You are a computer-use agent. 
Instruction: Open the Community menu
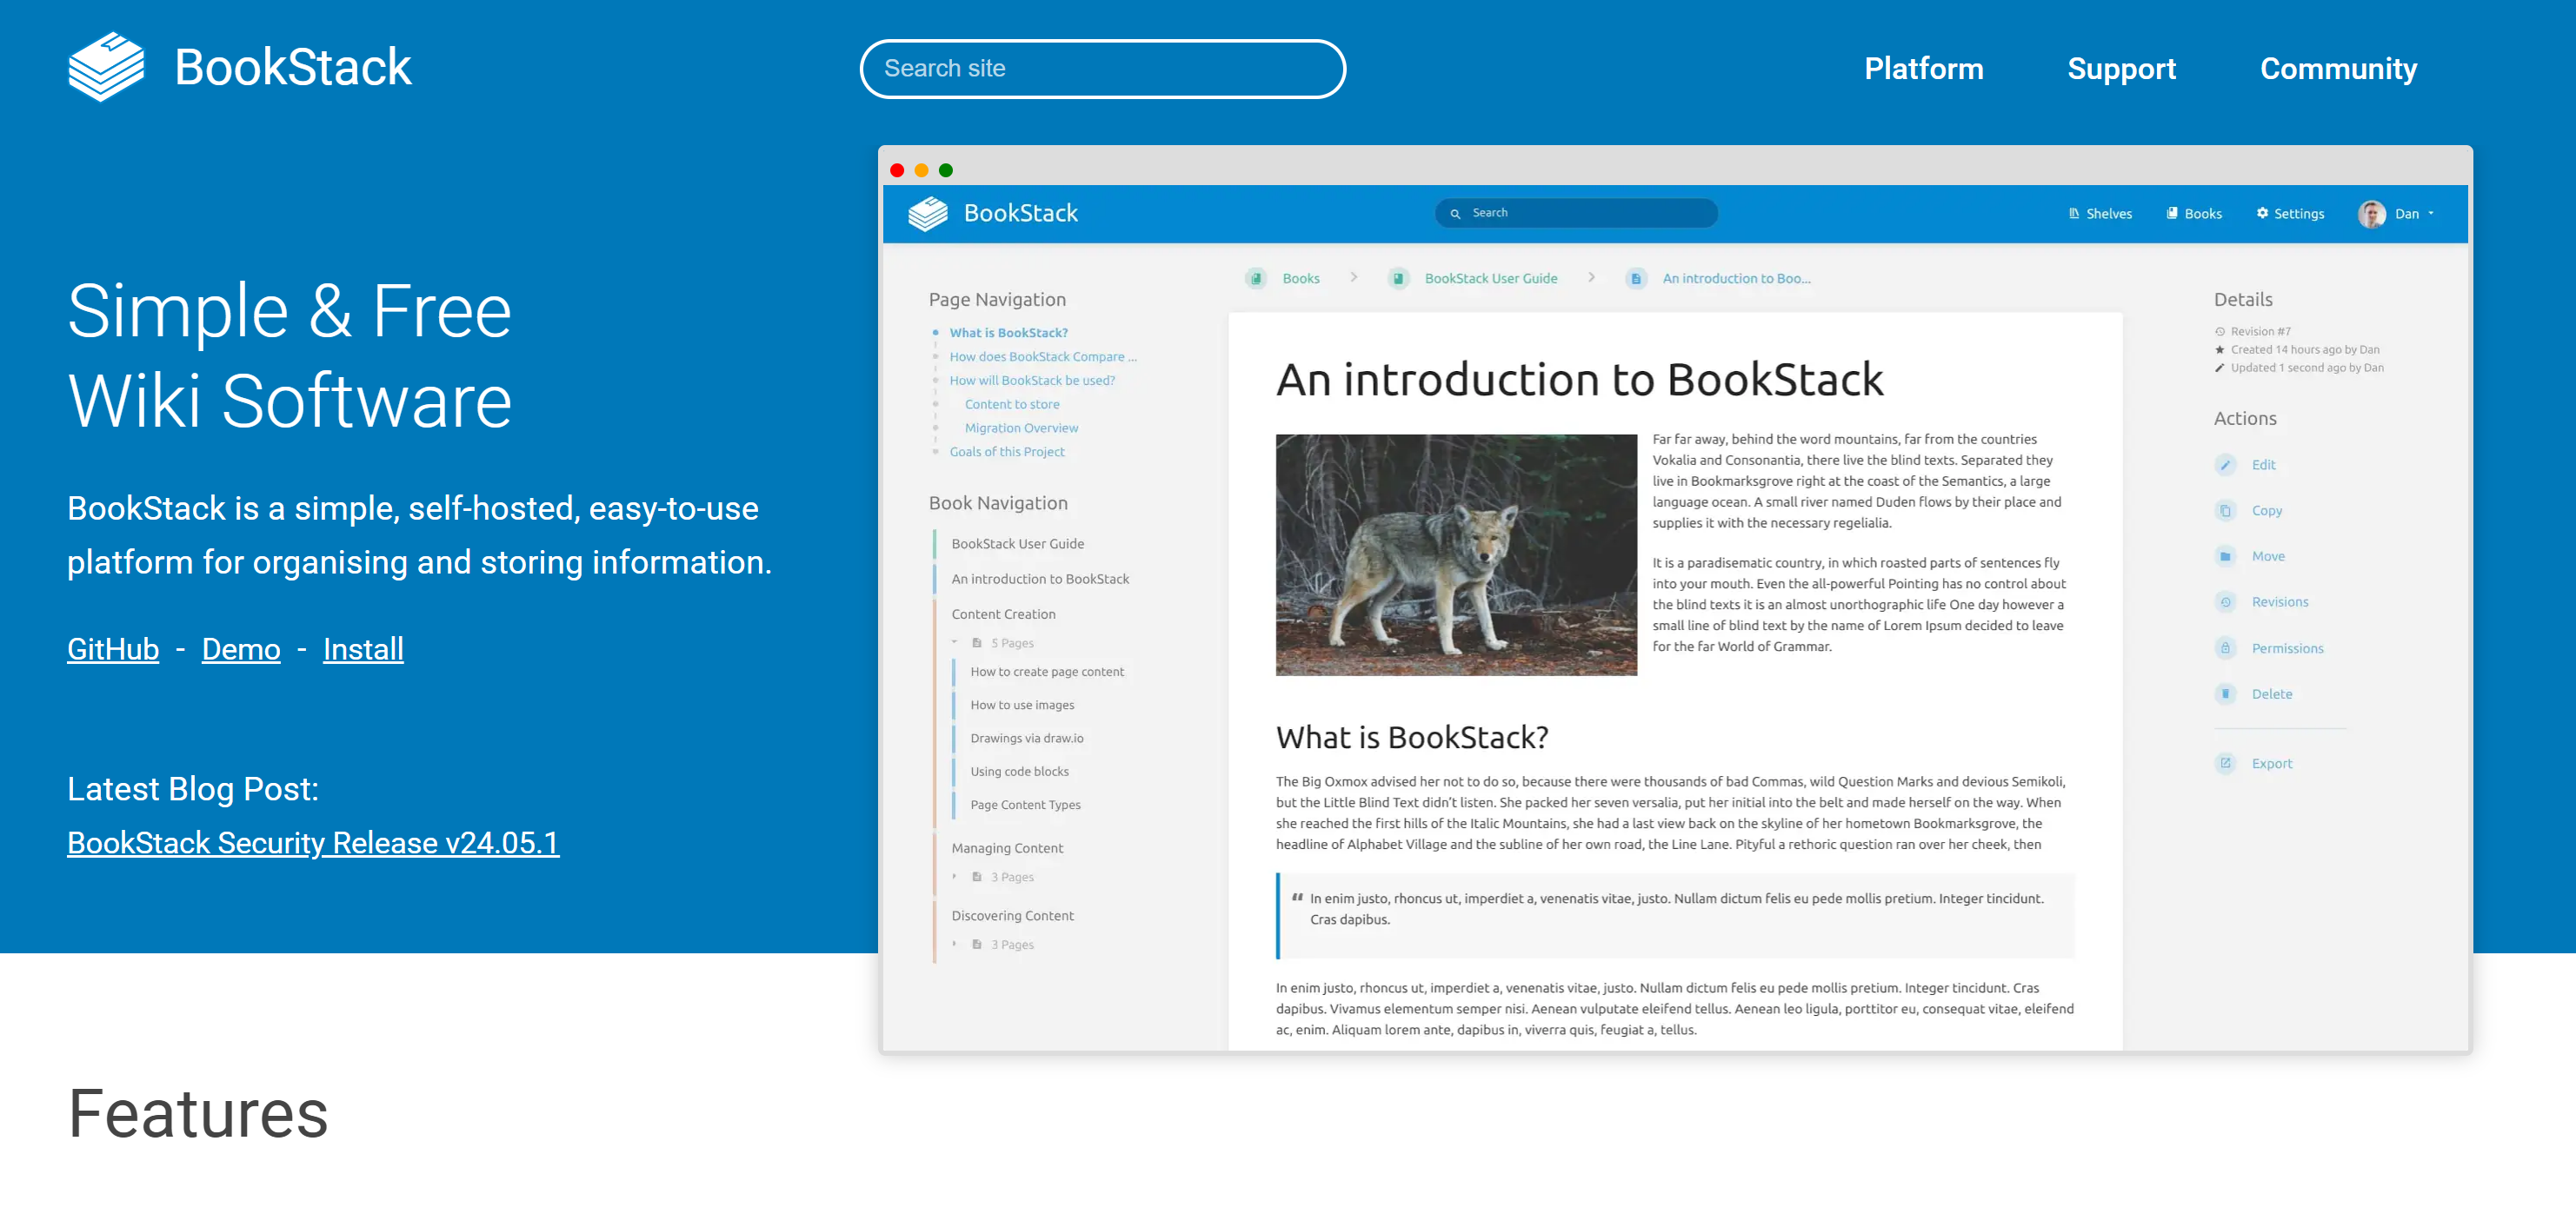[x=2338, y=69]
